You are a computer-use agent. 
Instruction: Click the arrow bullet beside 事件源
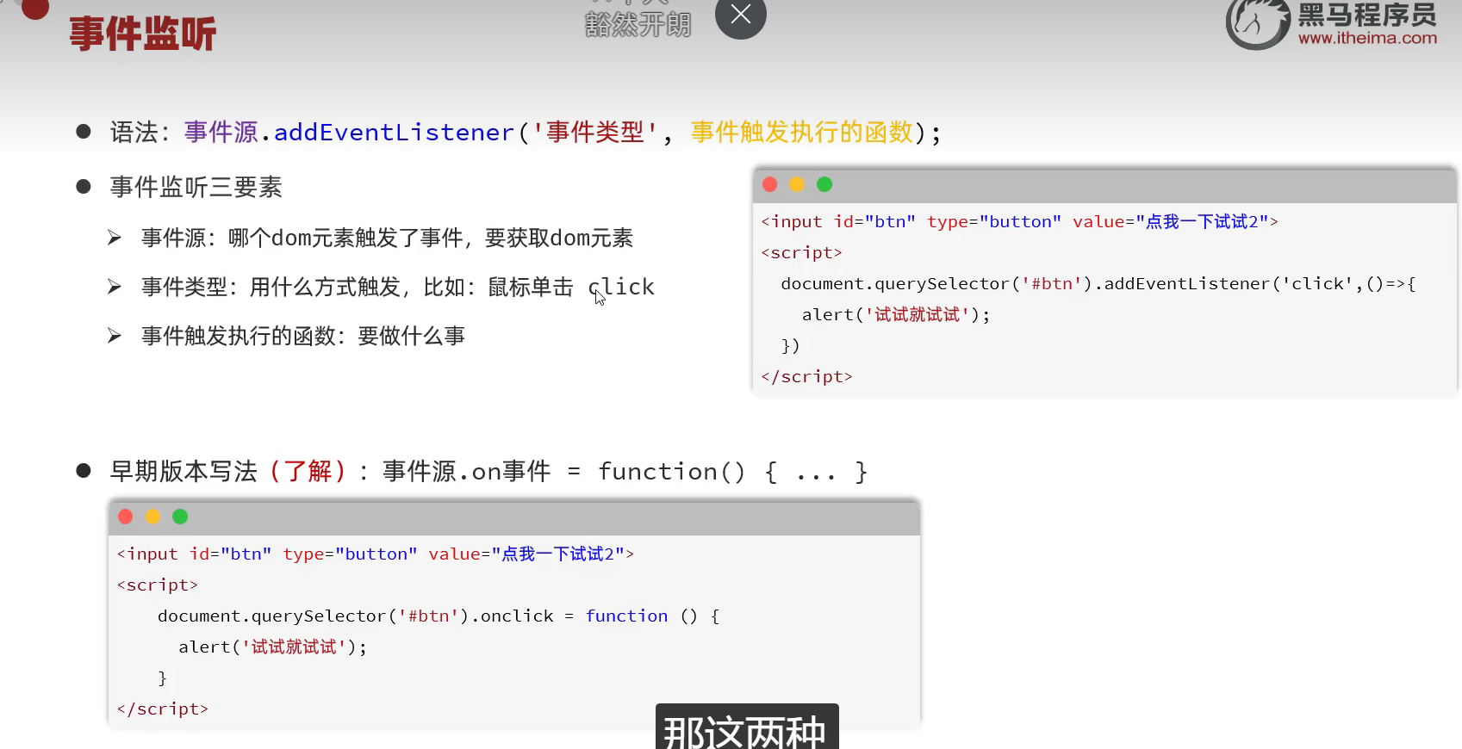tap(115, 238)
